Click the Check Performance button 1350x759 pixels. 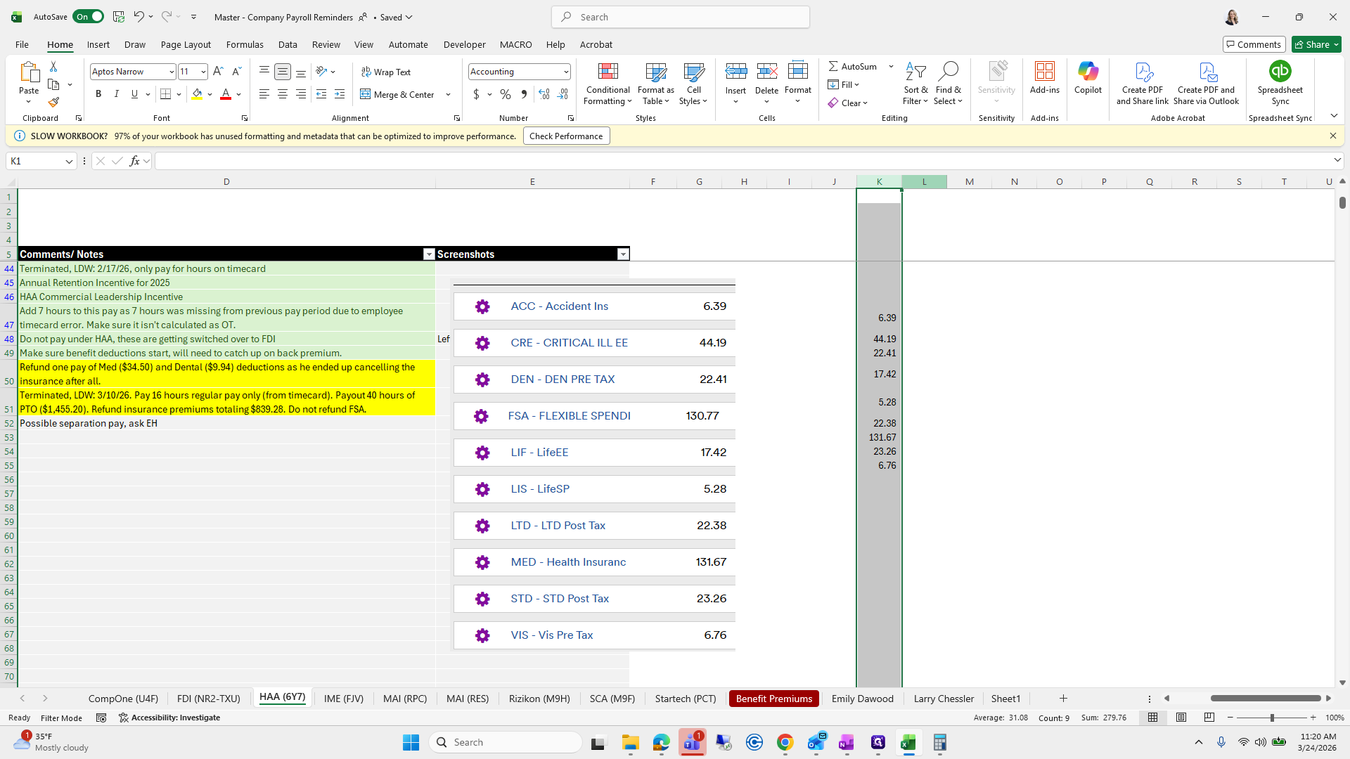(566, 136)
